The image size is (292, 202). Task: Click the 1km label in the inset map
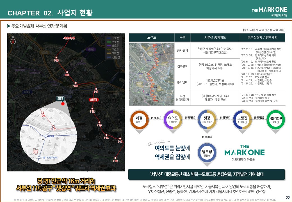click(x=43, y=139)
